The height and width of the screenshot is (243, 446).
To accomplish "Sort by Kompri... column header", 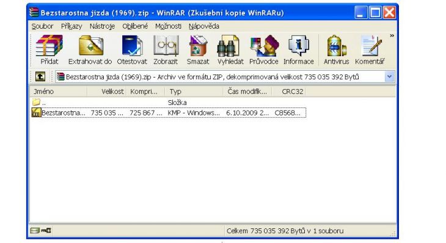I will point(145,92).
